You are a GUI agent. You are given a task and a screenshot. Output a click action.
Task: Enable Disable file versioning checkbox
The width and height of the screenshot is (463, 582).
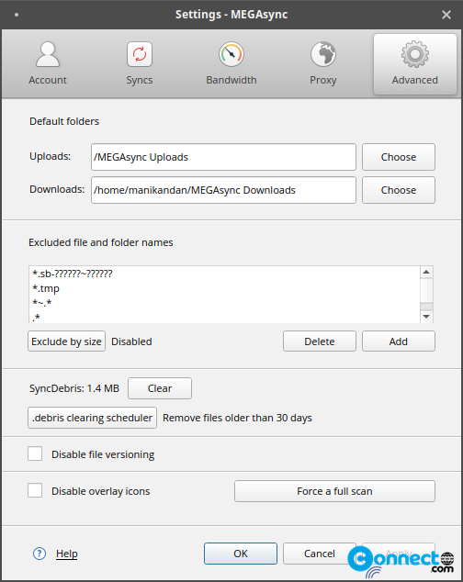(x=35, y=453)
